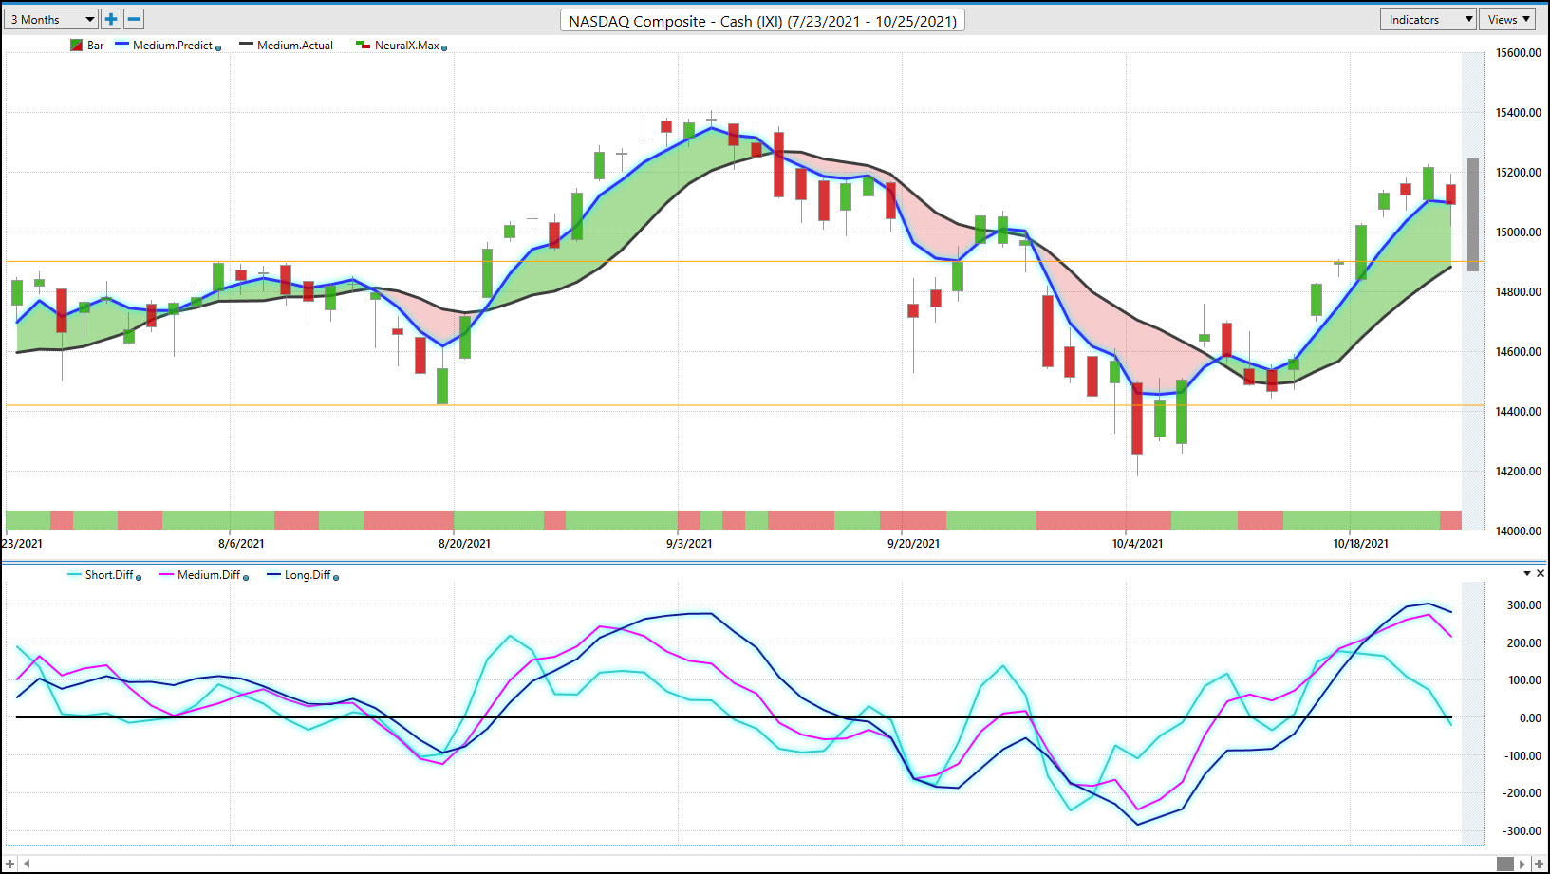Viewport: 1550px width, 874px height.
Task: Click the 15400.00 price axis label
Action: tap(1519, 113)
